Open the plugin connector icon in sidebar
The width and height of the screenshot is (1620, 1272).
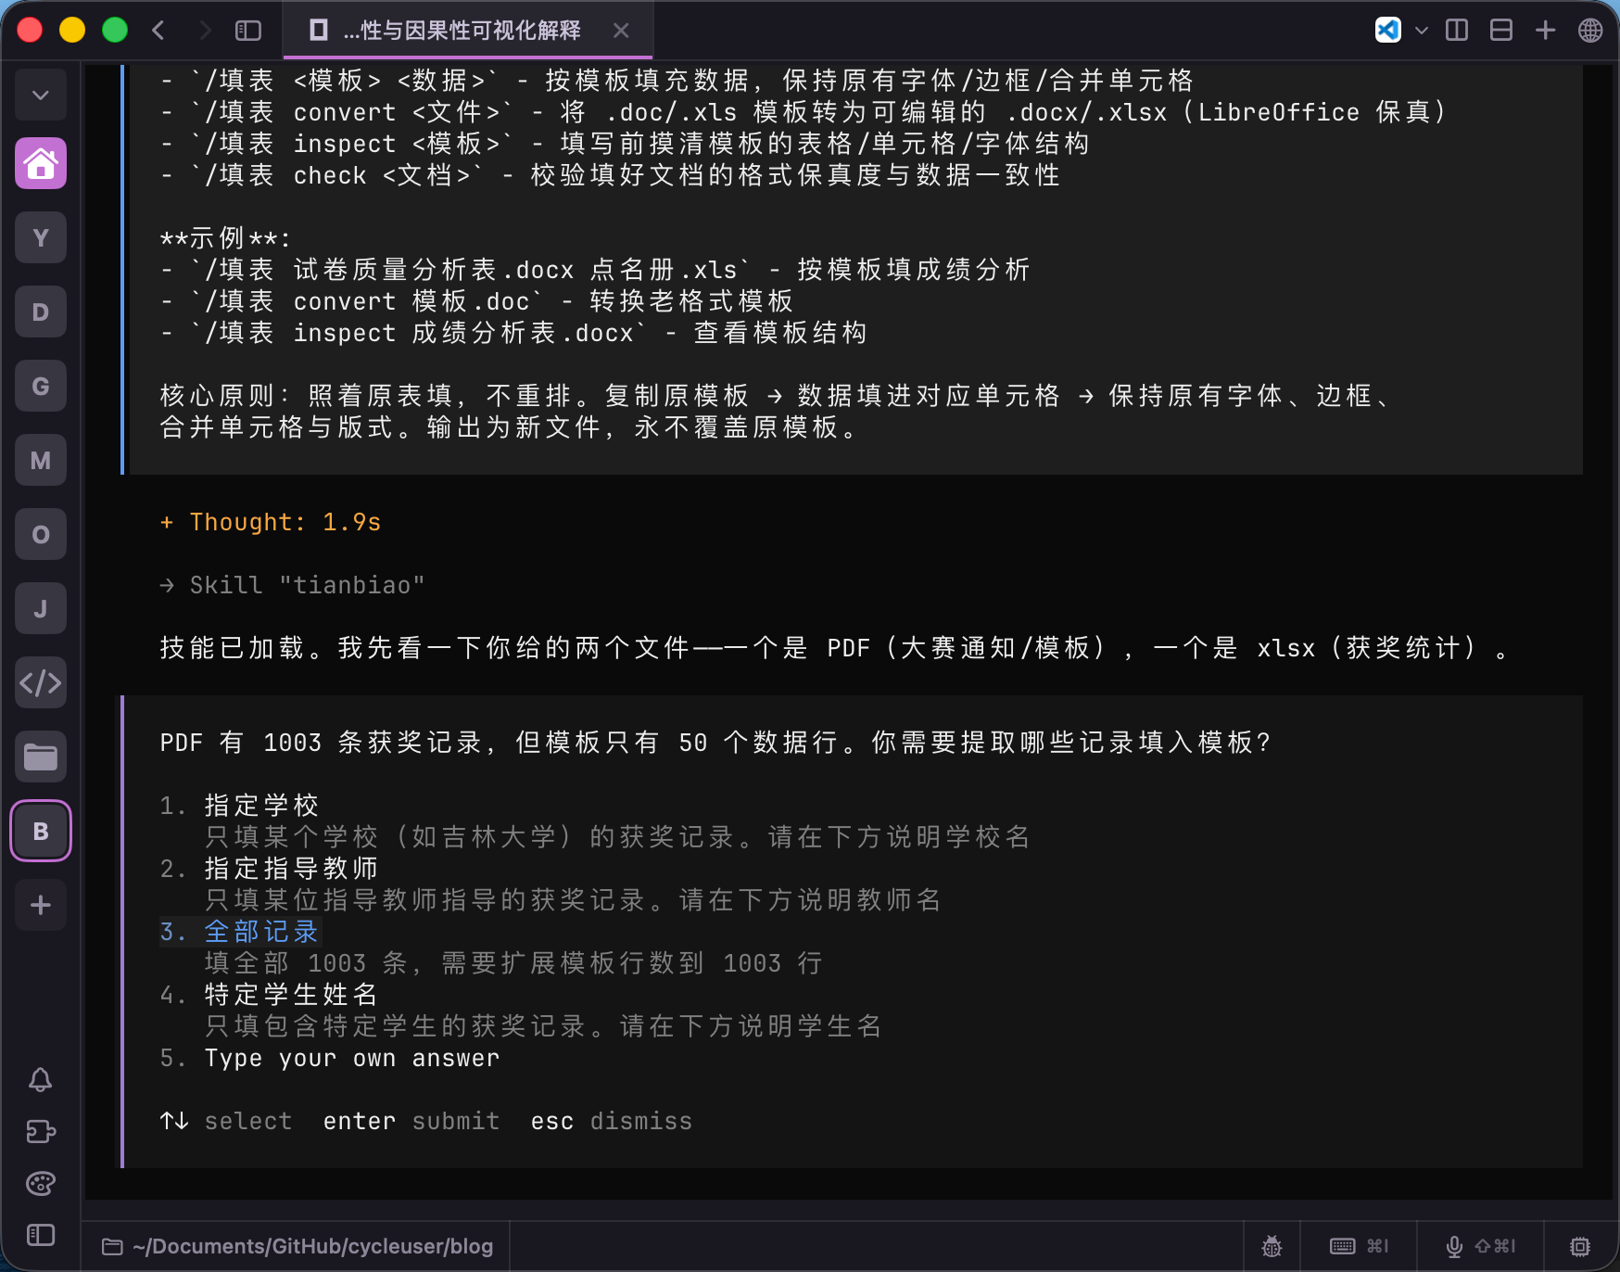pyautogui.click(x=41, y=1132)
